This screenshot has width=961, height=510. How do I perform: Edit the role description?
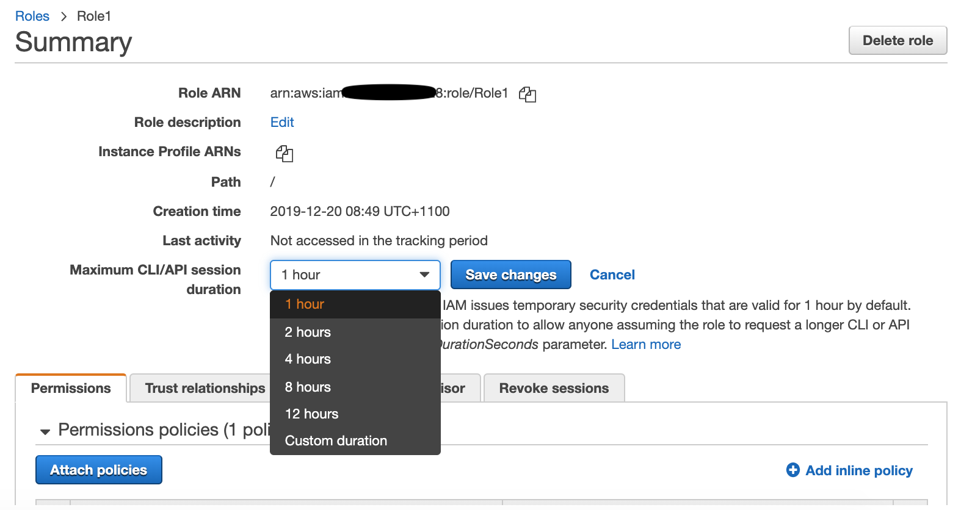coord(282,123)
